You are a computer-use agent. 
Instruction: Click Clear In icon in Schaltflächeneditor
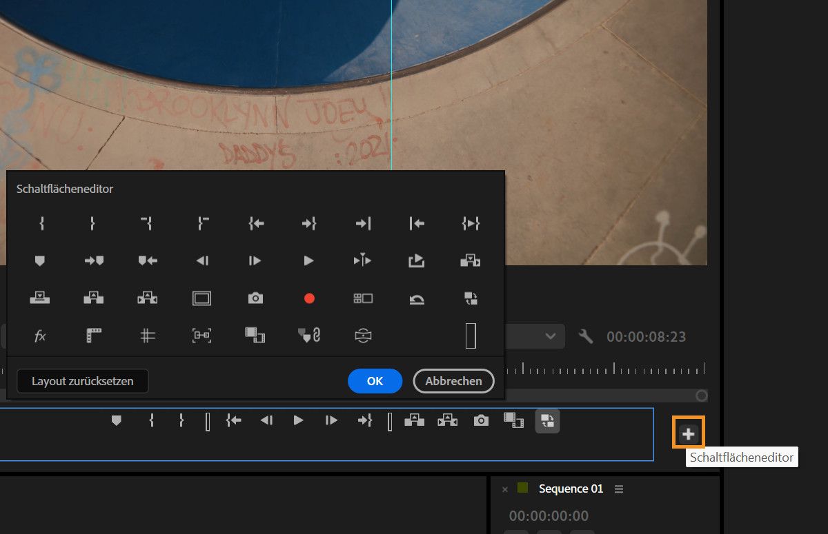tap(147, 223)
